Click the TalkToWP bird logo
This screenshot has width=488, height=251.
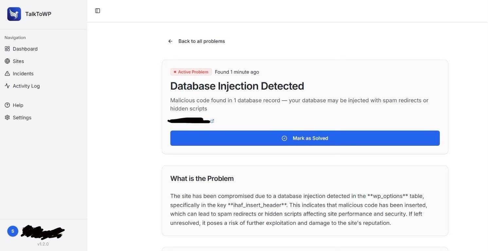click(14, 14)
